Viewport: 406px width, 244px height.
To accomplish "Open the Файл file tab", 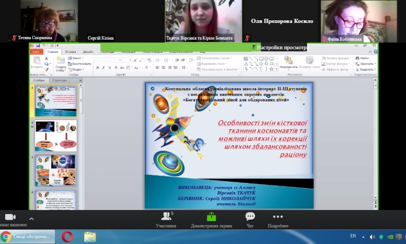I will [36, 52].
